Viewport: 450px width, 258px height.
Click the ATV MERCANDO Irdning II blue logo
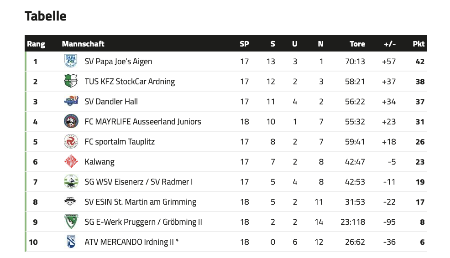coord(71,242)
